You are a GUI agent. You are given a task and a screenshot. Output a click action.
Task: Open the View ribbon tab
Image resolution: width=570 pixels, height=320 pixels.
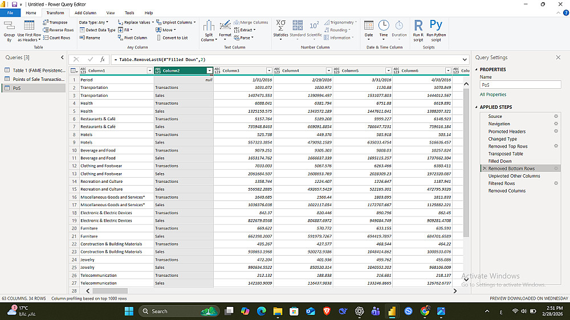[111, 13]
